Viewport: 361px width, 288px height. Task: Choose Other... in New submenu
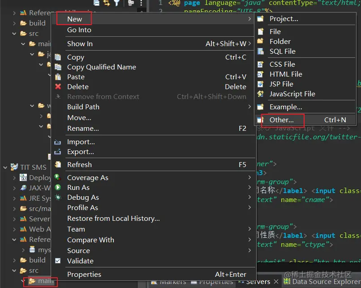click(305, 120)
